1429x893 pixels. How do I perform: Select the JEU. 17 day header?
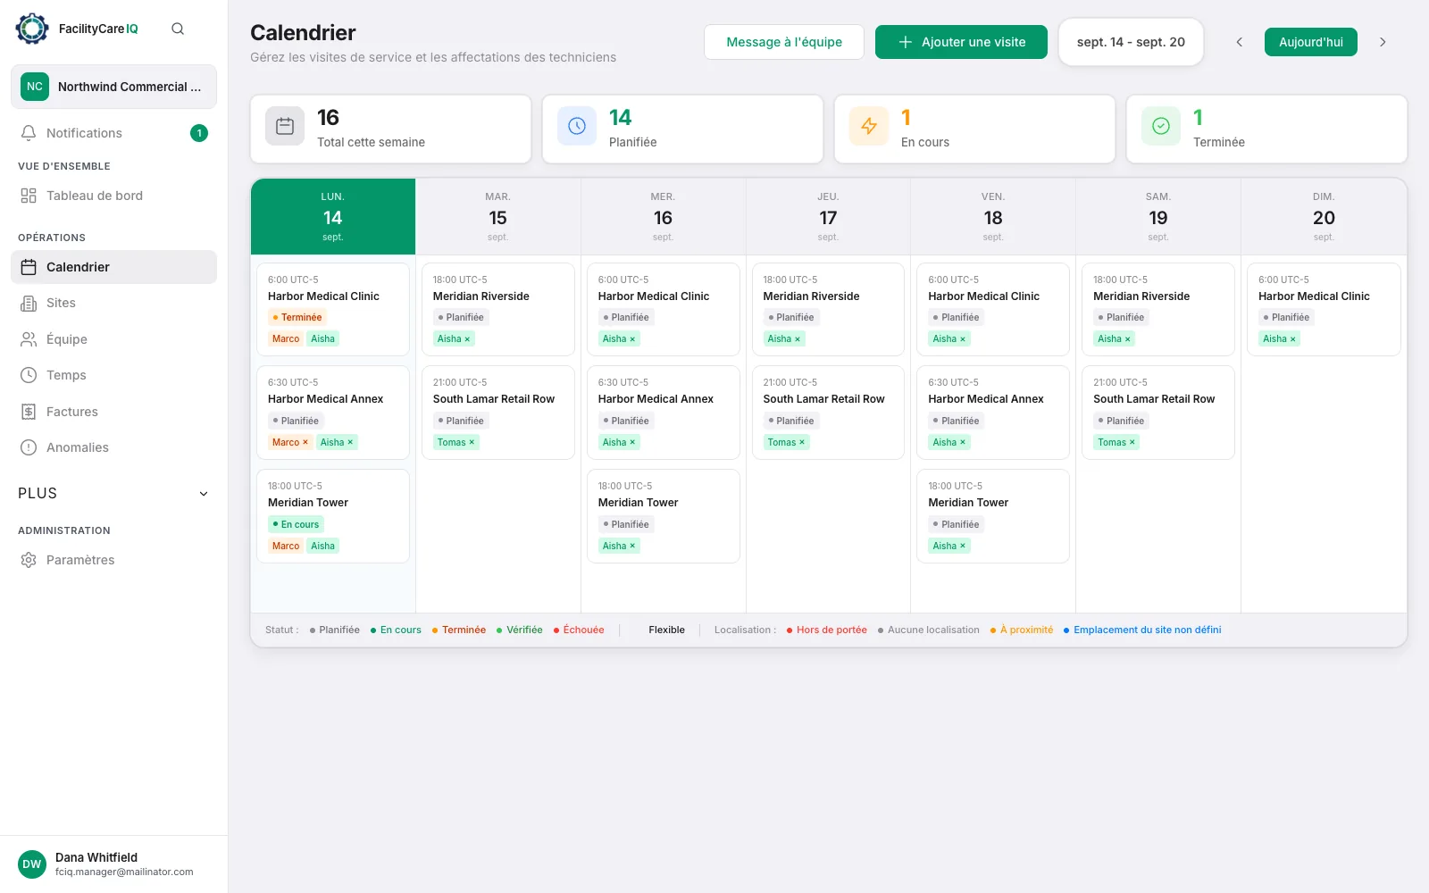pyautogui.click(x=828, y=217)
